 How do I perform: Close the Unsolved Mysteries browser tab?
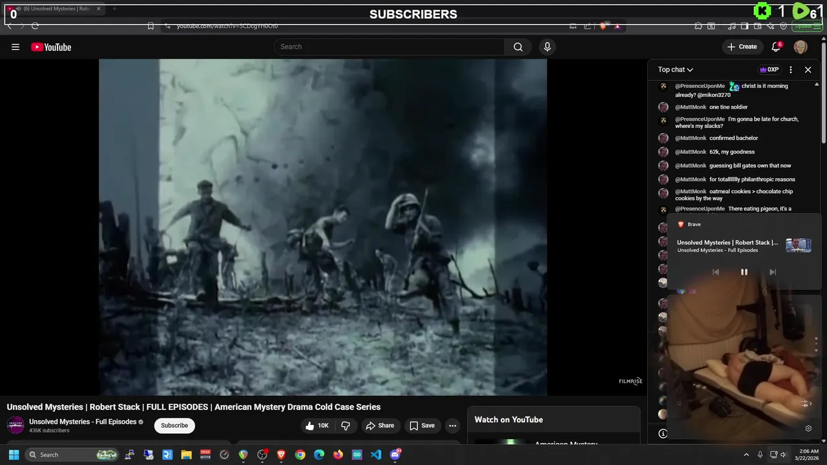[x=99, y=9]
